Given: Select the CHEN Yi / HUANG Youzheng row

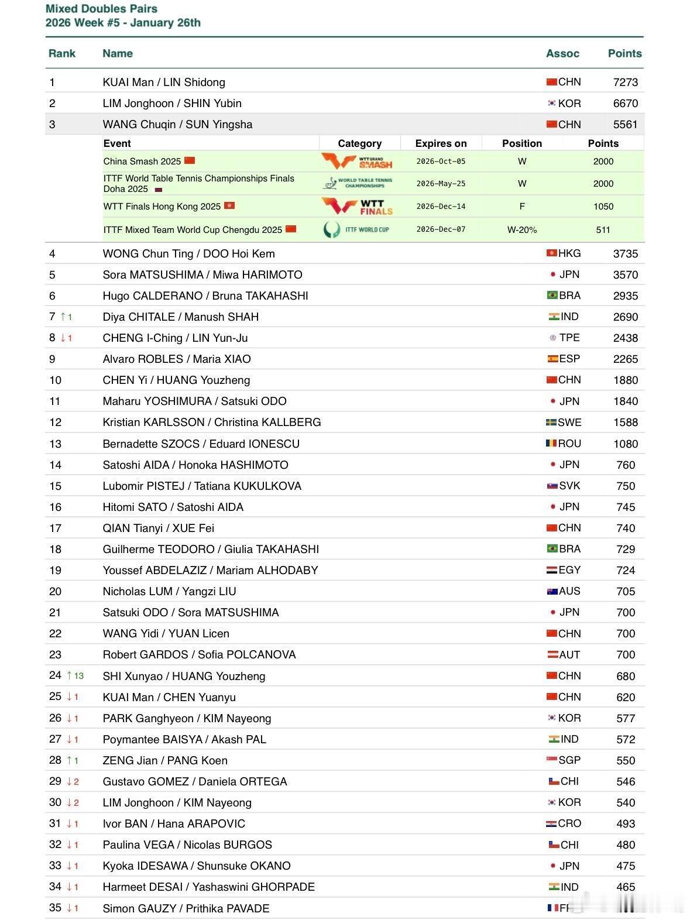Looking at the screenshot, I should pos(345,380).
